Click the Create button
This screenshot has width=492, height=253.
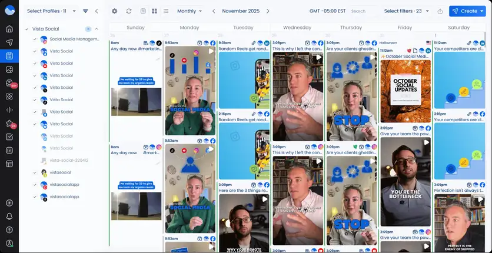coord(467,11)
